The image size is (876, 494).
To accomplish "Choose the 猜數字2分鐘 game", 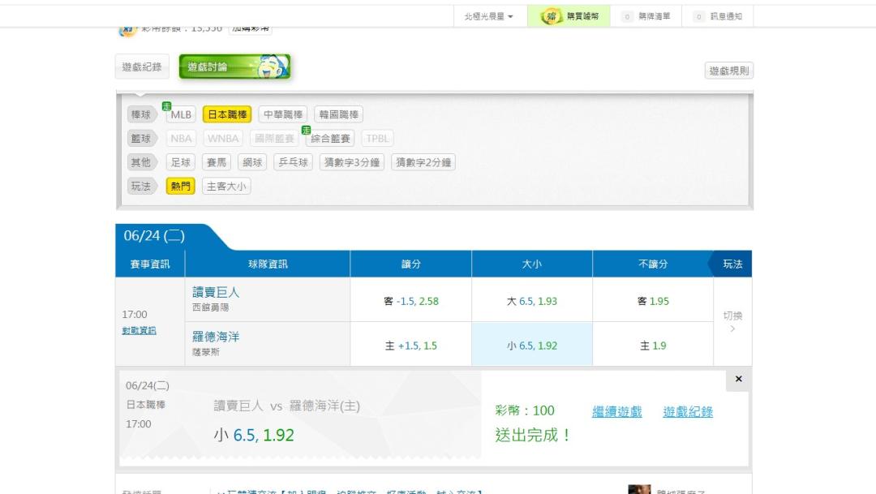I will click(x=423, y=162).
